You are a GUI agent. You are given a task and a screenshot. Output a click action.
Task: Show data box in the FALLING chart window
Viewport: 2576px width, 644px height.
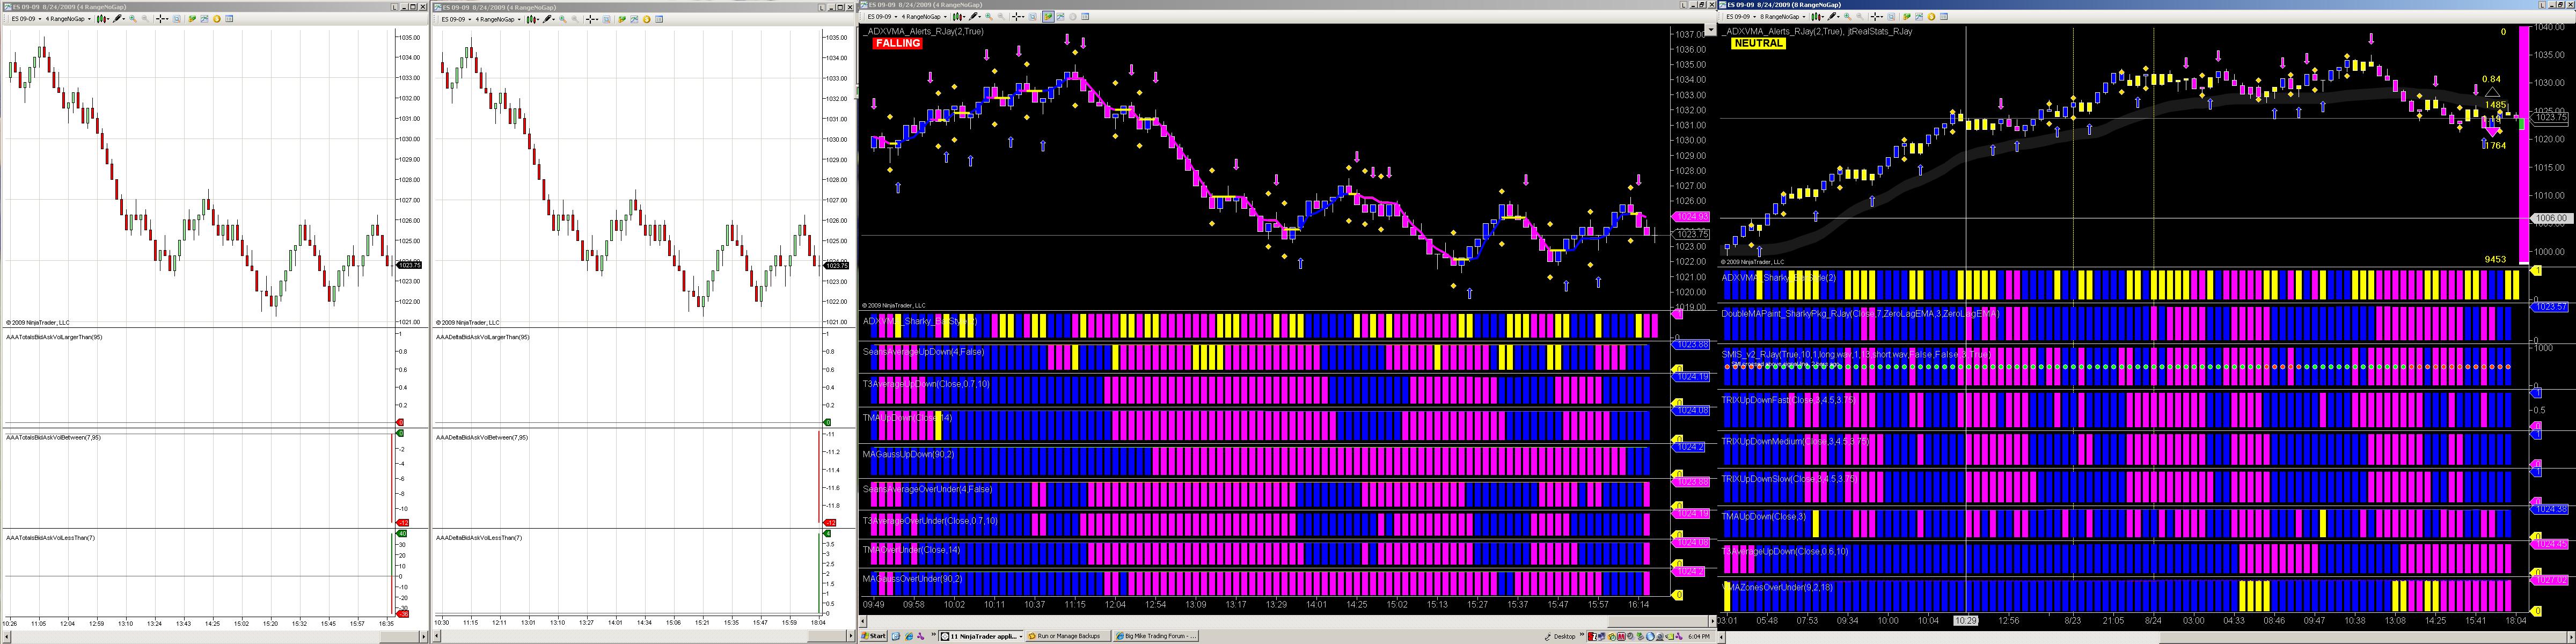pos(1033,17)
